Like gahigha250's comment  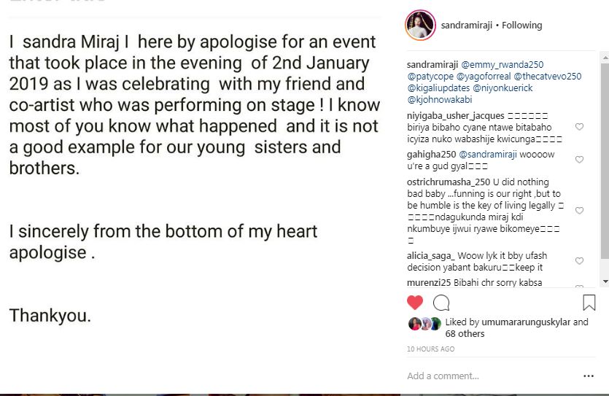(x=579, y=160)
